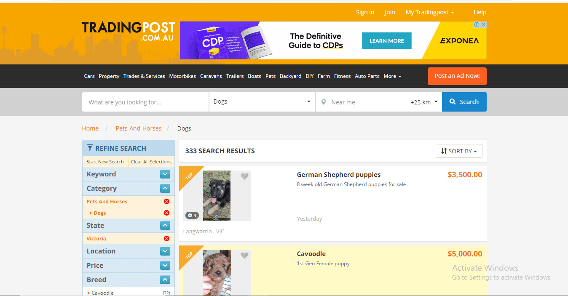The width and height of the screenshot is (568, 296).
Task: Open the Cavoodle listing title
Action: click(x=311, y=254)
